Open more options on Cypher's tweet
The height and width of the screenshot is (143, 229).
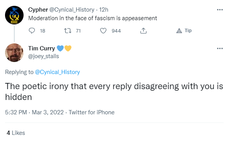click(x=220, y=10)
